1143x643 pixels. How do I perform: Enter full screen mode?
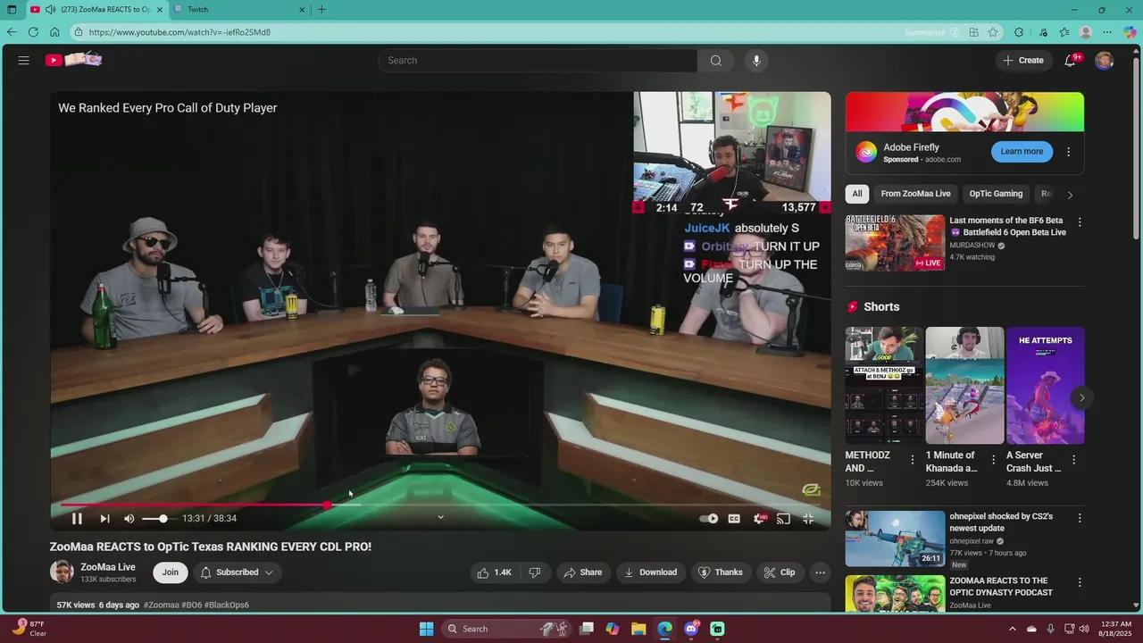coord(808,519)
